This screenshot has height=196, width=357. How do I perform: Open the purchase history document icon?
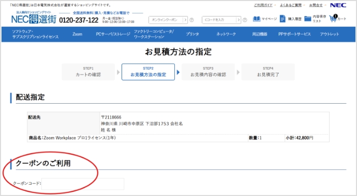[282, 19]
